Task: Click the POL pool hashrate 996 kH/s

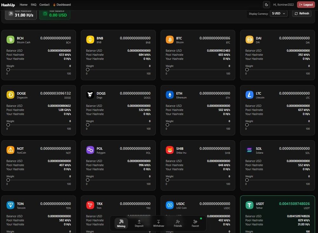Action: tap(145, 165)
